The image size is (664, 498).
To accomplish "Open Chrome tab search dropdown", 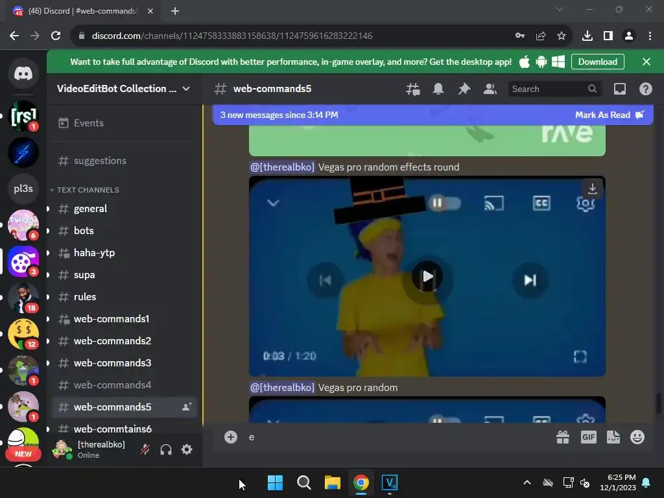I will 560,9.
